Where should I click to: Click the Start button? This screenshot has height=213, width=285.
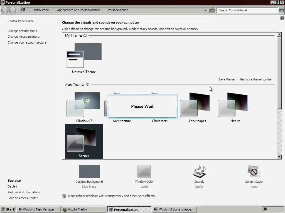[8, 209]
